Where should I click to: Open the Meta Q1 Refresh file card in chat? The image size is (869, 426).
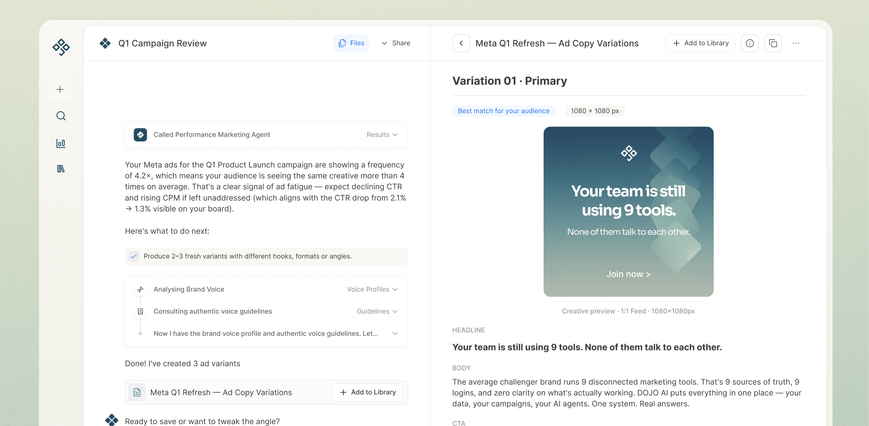[x=221, y=393]
